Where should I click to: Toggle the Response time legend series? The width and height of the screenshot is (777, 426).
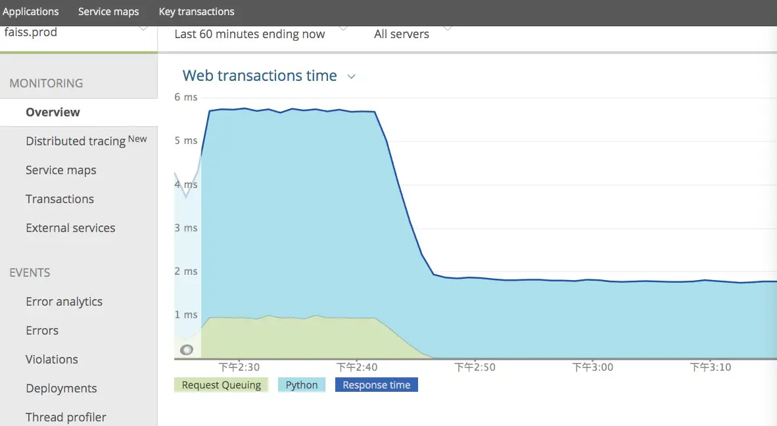(x=377, y=385)
